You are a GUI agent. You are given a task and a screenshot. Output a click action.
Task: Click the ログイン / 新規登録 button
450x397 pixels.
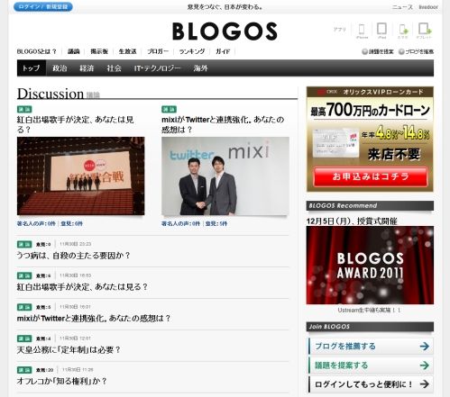(x=43, y=6)
